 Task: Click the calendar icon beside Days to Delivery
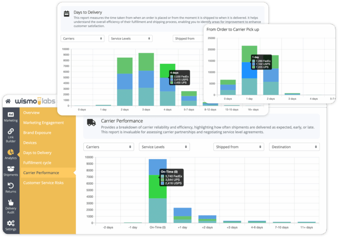[66, 14]
